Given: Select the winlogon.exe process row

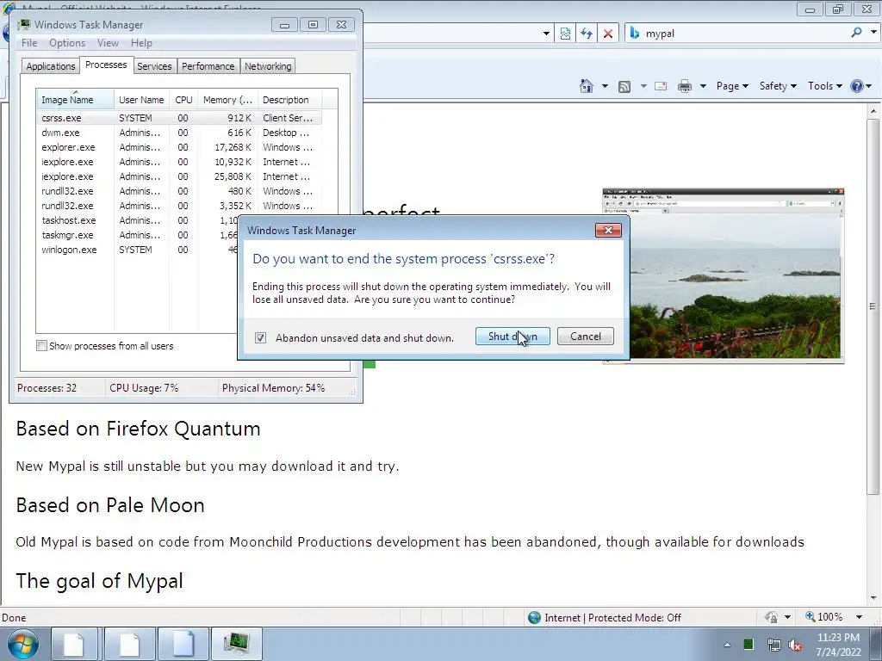Looking at the screenshot, I should pos(137,250).
